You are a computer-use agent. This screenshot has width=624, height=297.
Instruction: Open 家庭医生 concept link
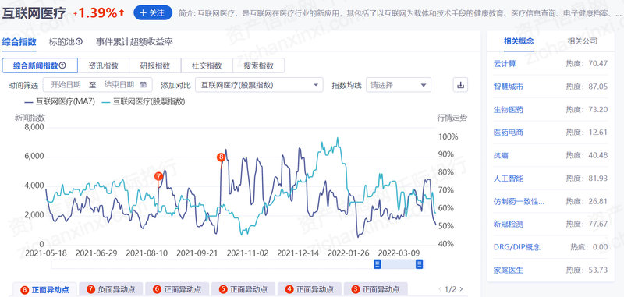pyautogui.click(x=509, y=270)
